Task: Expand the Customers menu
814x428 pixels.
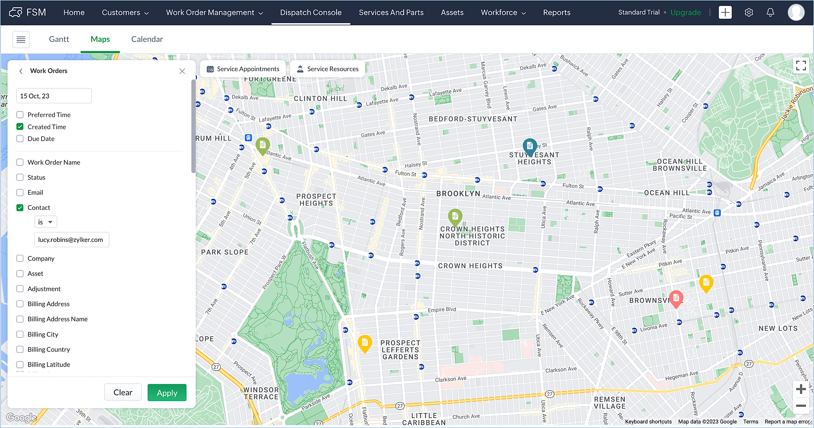Action: click(125, 13)
